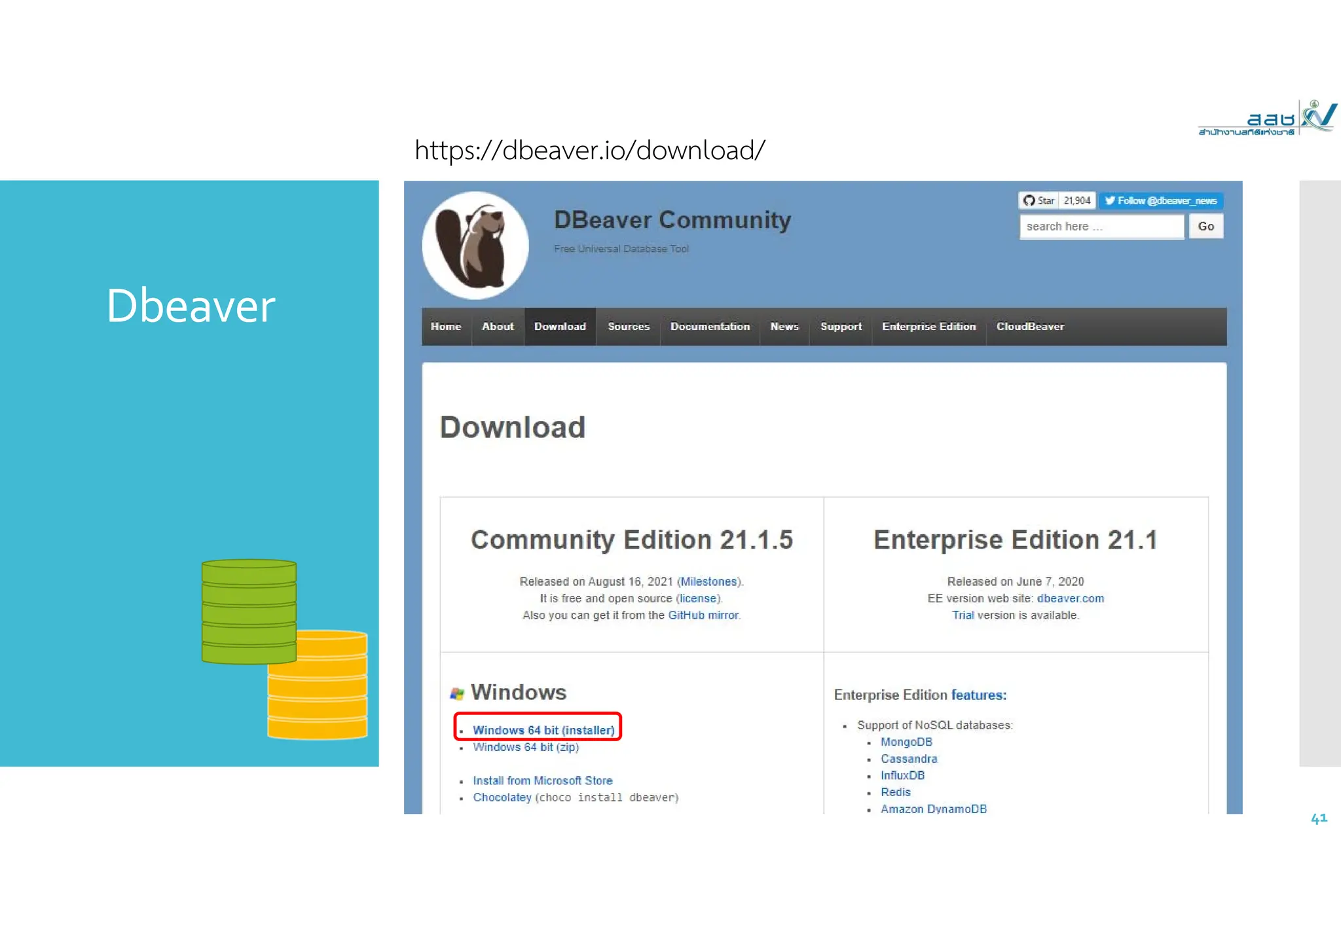
Task: Click the Dbeaver slide title
Action: click(191, 306)
